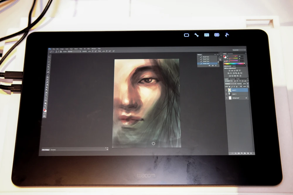Select the Brush tool in the toolbar
Screen dimensions: 293x195
tap(47, 74)
